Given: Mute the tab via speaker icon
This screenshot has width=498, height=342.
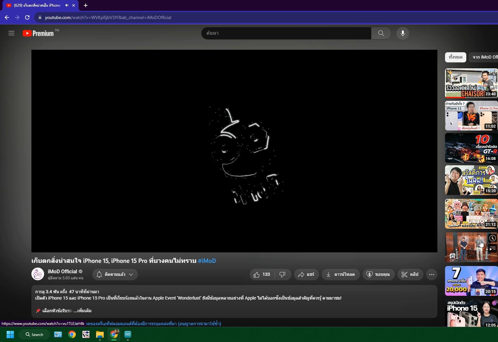Looking at the screenshot, I should click(x=67, y=5).
